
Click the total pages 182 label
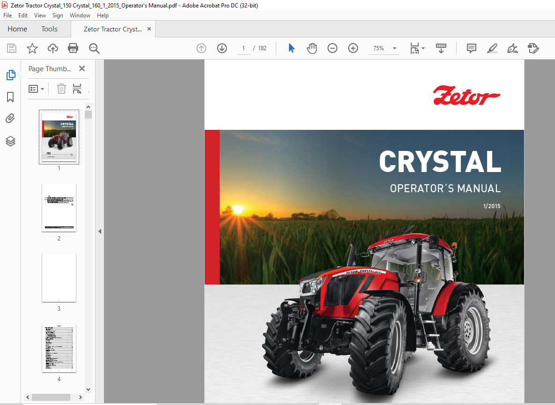(x=262, y=48)
